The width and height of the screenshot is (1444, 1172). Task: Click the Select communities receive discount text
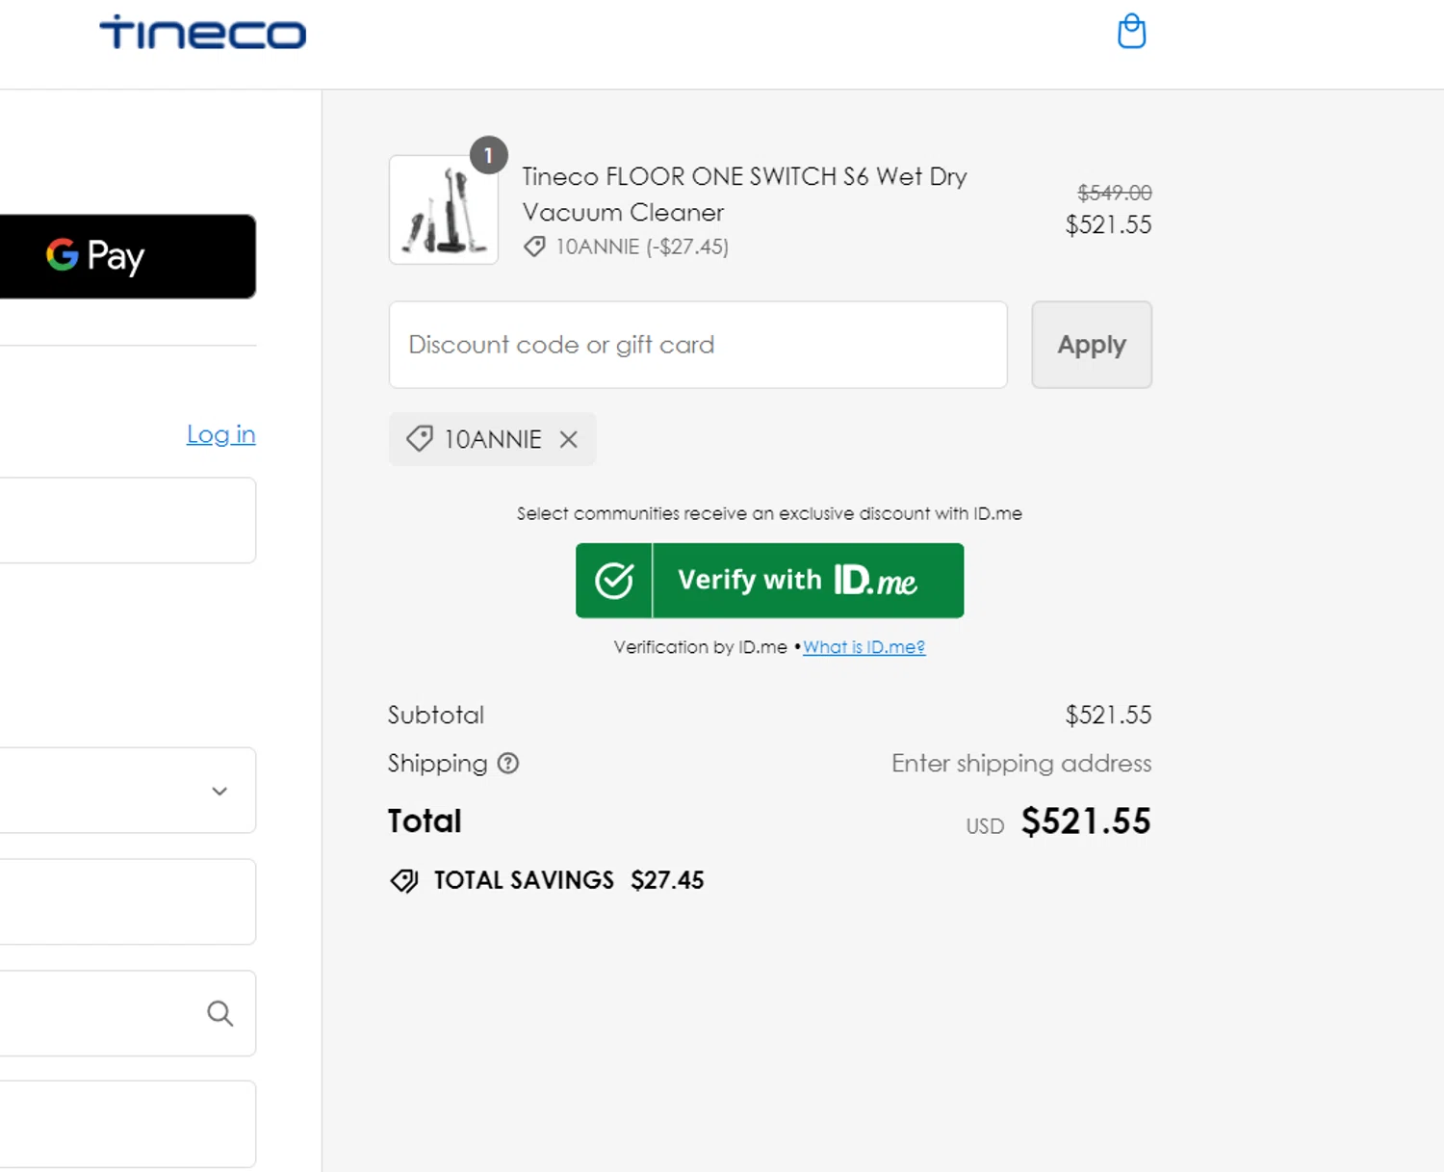(769, 513)
